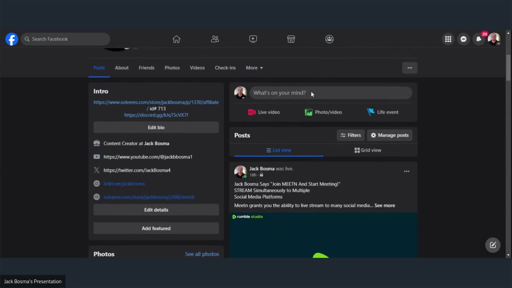Switch to the Photos tab
Screen dimensions: 512x288
[x=172, y=68]
